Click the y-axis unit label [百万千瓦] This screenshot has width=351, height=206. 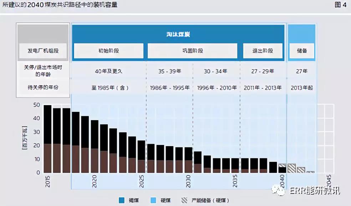pyautogui.click(x=24, y=137)
